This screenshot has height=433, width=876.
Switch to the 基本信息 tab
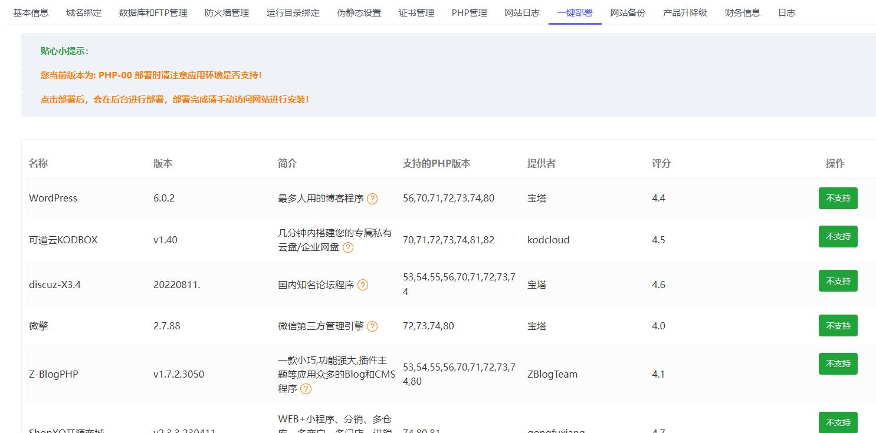31,12
